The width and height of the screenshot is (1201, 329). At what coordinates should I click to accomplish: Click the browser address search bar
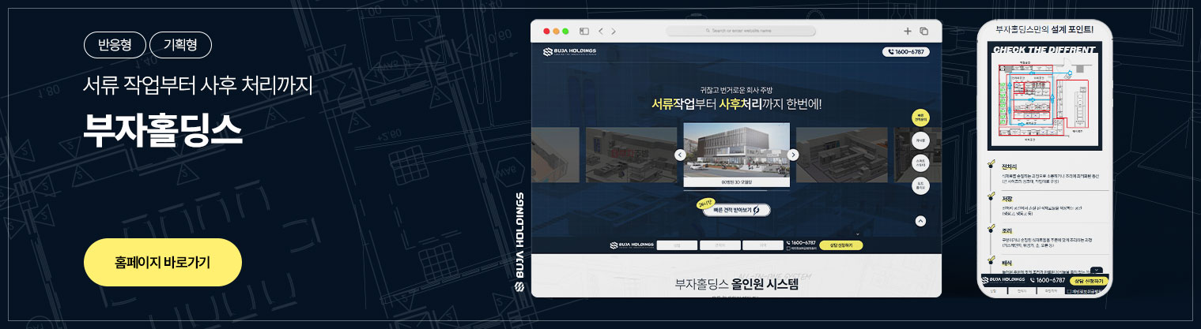tap(740, 31)
